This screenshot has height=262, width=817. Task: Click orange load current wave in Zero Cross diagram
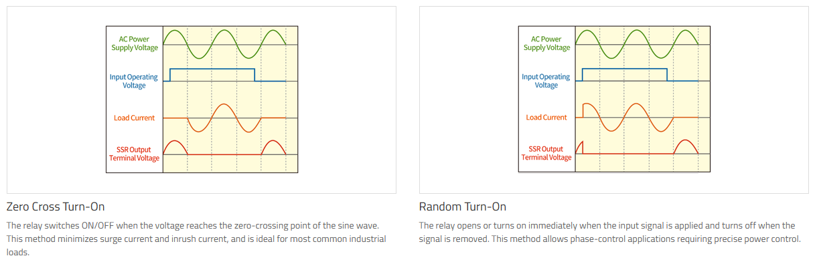click(224, 118)
